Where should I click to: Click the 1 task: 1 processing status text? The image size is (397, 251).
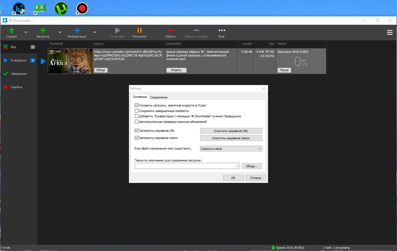click(x=336, y=248)
